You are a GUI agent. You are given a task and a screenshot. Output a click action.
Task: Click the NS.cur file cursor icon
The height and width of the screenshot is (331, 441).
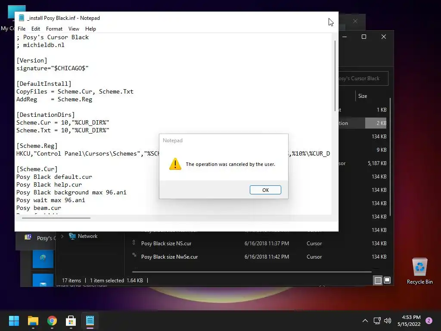(x=134, y=242)
